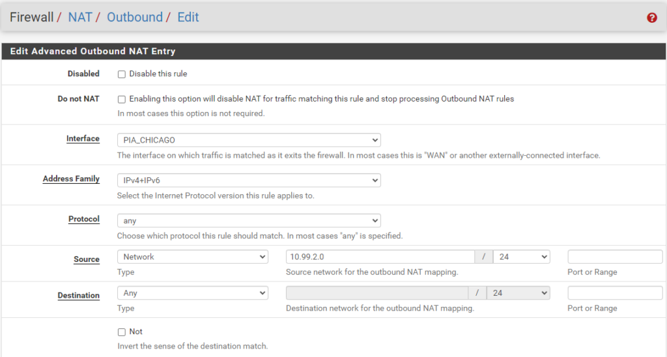Change the Source subnet mask 24 dropdown

pos(522,257)
